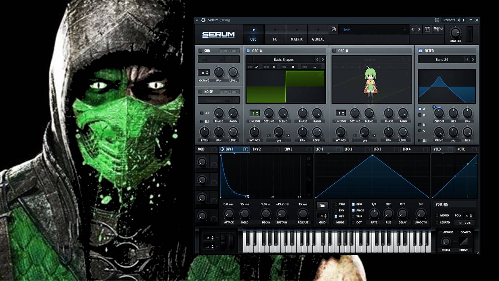Open the LFO shape folder
The image size is (499, 281).
click(x=322, y=205)
